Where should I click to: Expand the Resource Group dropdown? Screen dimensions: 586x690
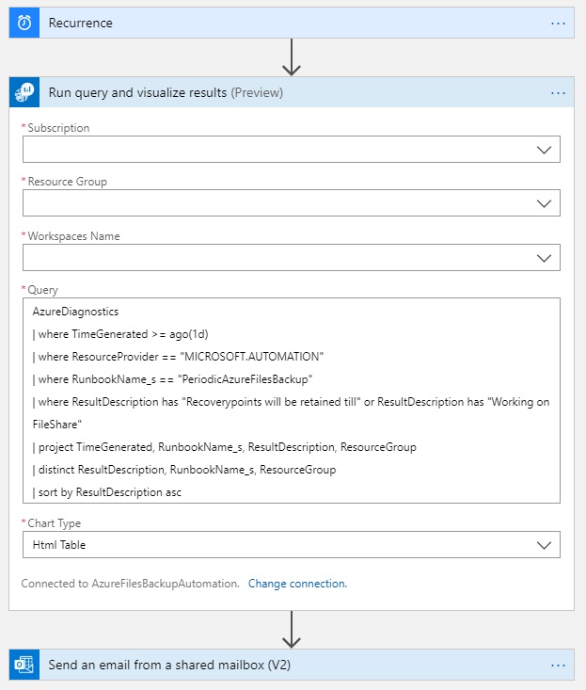click(543, 203)
